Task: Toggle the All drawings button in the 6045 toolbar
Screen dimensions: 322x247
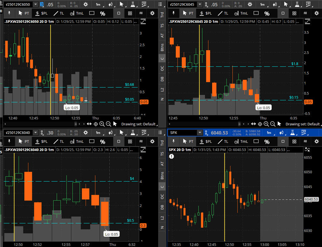Action: tap(305, 13)
